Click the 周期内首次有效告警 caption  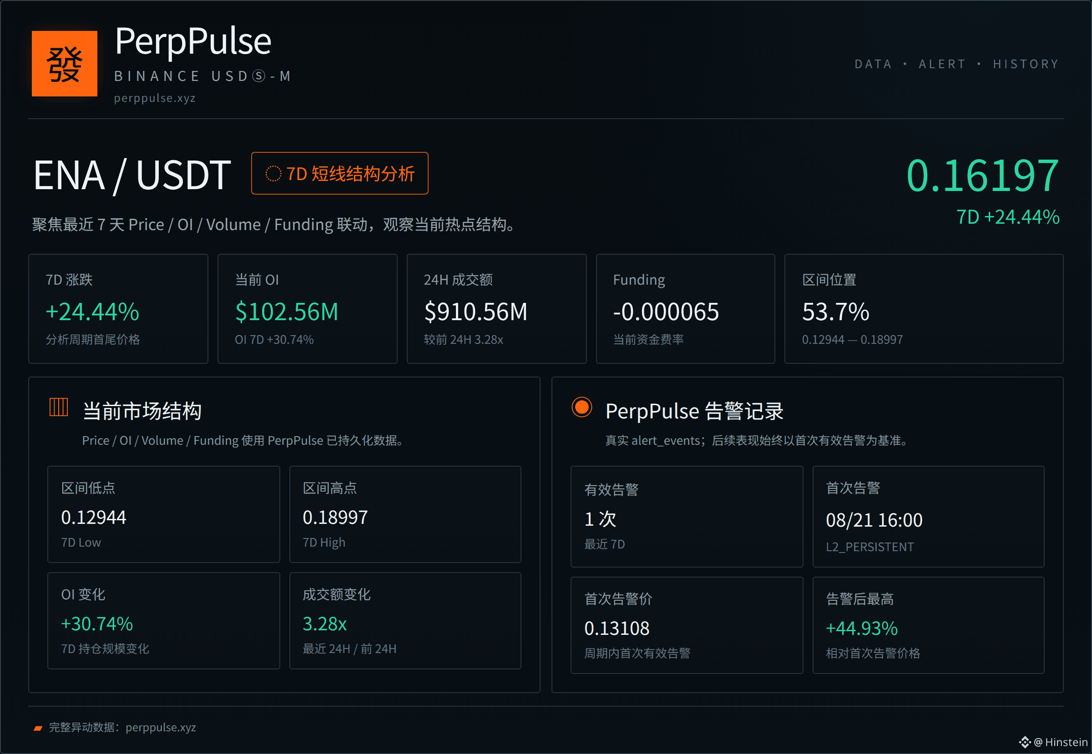pos(637,653)
